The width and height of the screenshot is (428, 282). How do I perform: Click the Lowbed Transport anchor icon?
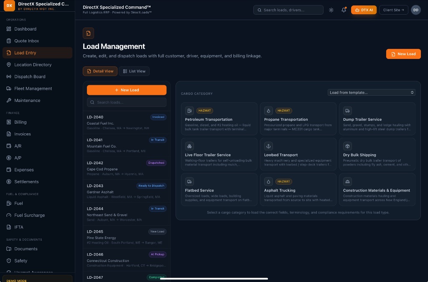click(268, 146)
